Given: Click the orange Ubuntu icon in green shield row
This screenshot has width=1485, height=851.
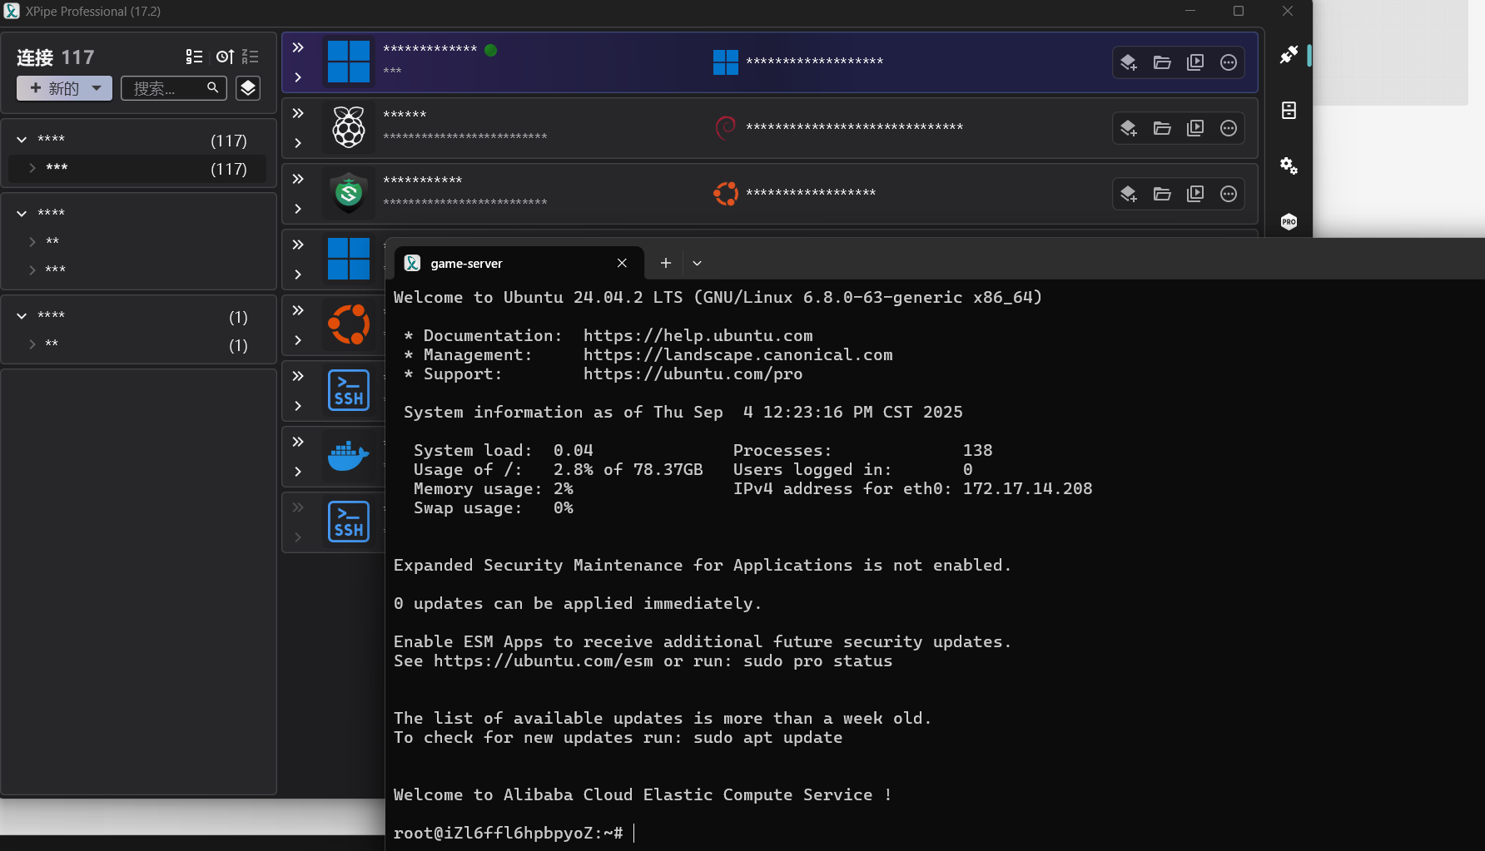Looking at the screenshot, I should pos(726,193).
